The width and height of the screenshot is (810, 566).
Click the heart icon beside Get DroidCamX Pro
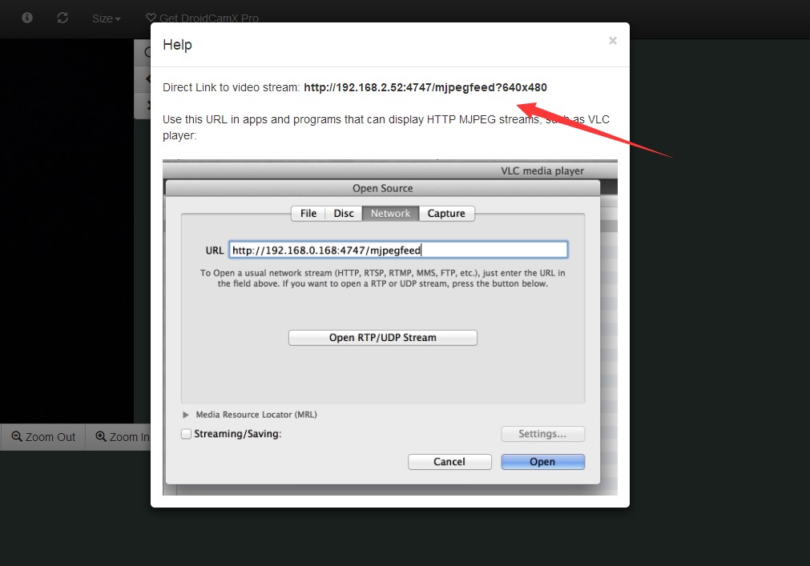tap(151, 18)
